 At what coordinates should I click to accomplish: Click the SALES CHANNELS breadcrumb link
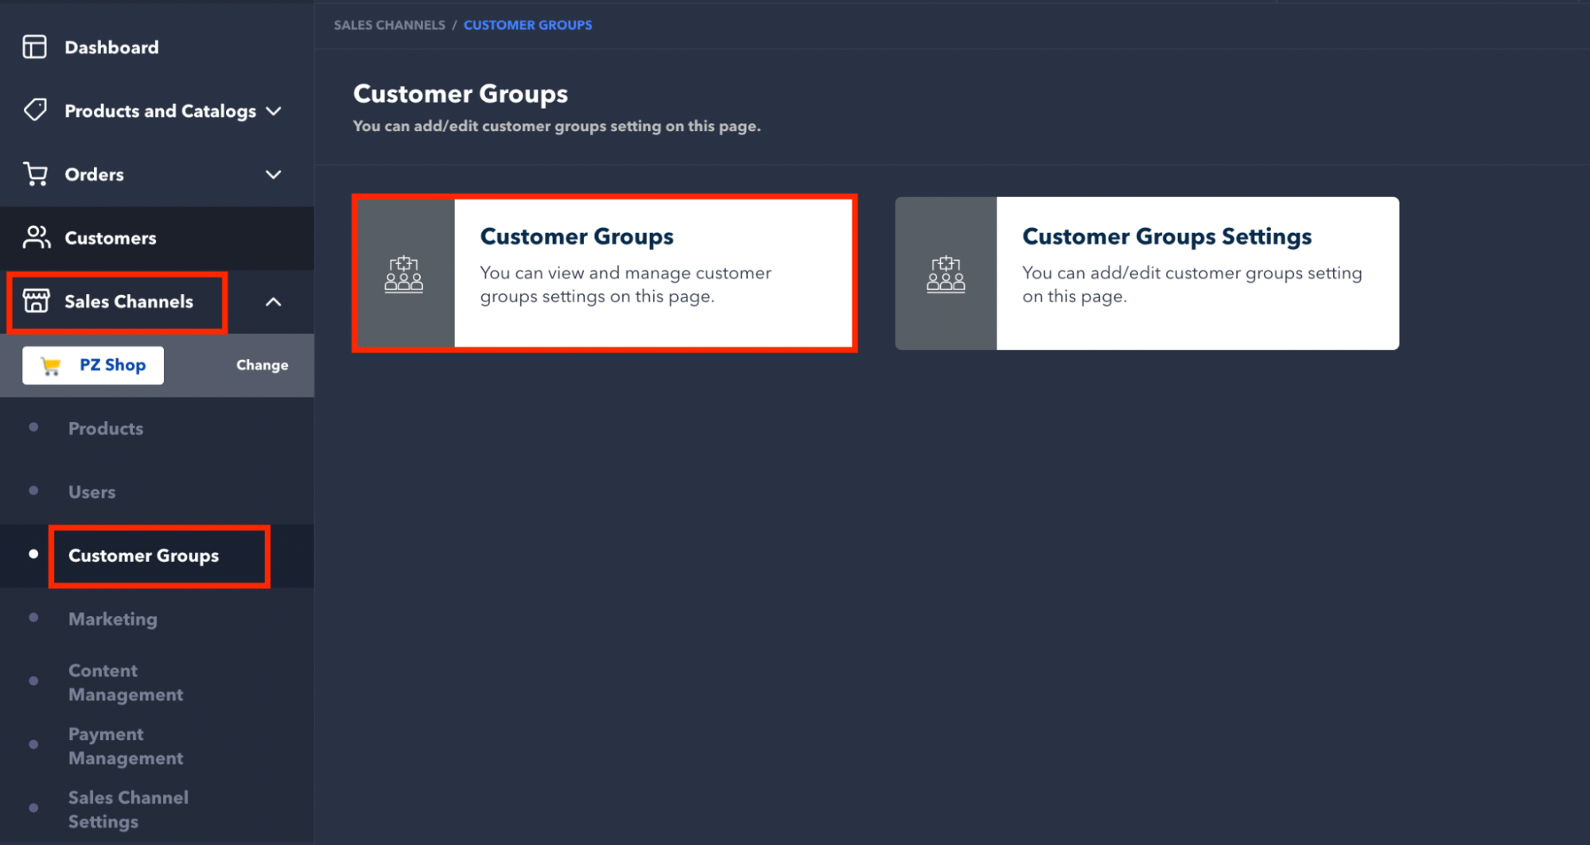coord(389,25)
